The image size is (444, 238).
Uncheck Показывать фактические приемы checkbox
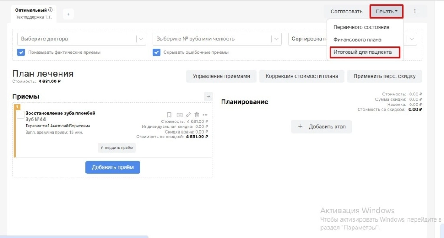(21, 52)
